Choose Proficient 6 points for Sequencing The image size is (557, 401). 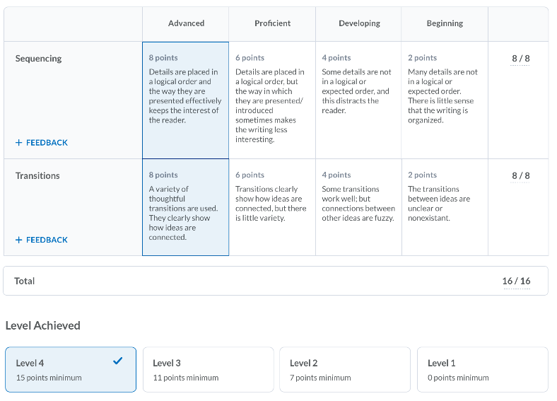pyautogui.click(x=272, y=100)
